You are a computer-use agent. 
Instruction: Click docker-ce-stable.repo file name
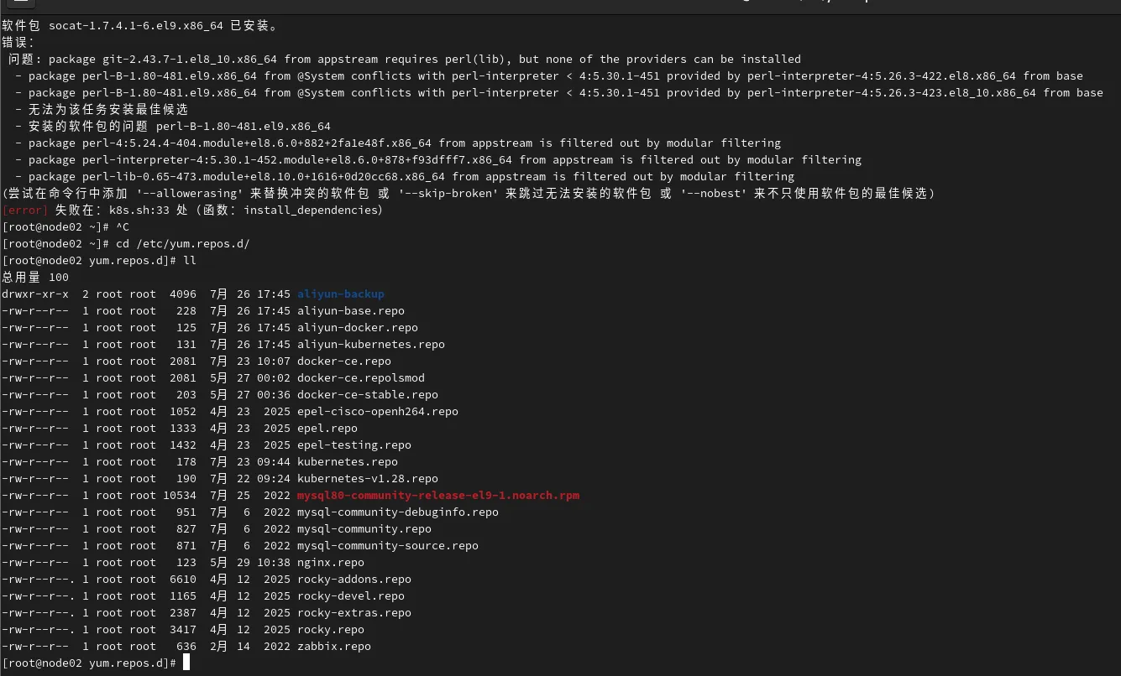368,394
